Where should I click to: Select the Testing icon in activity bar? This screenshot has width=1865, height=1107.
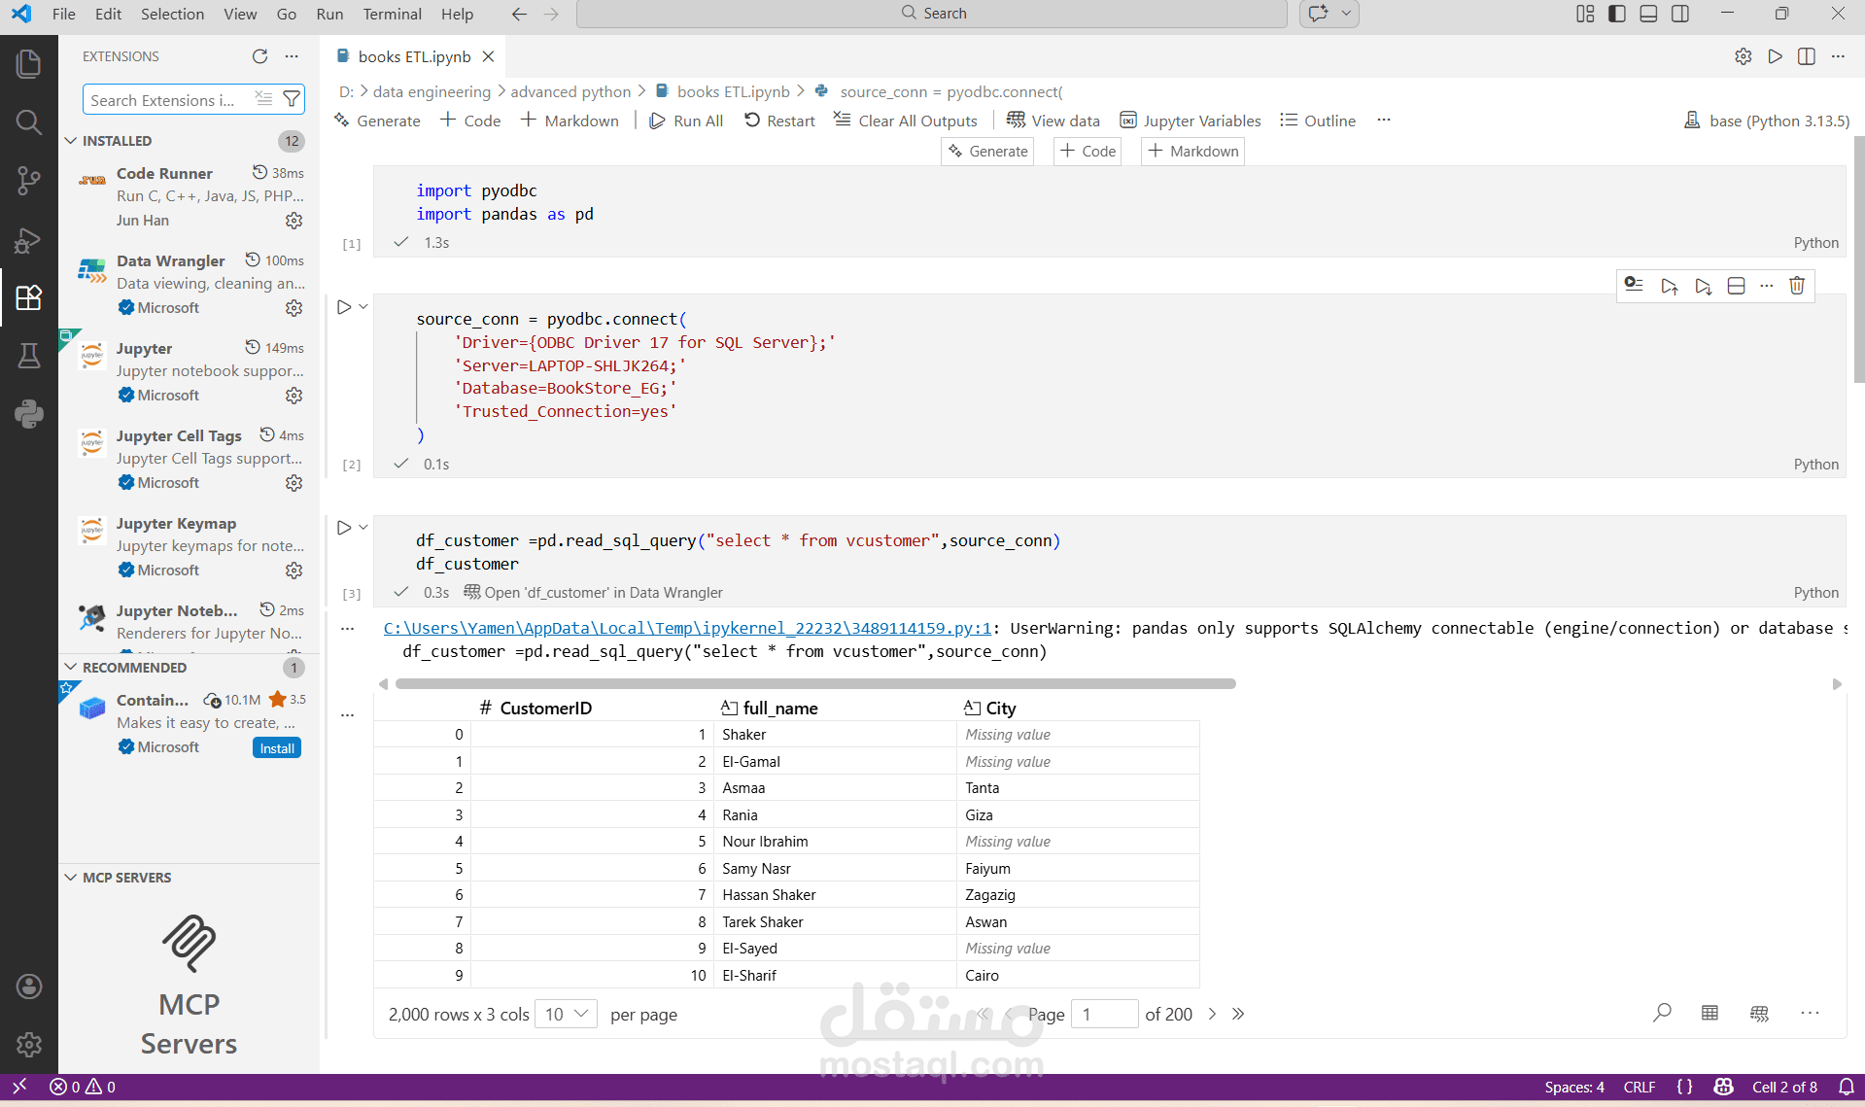(28, 355)
